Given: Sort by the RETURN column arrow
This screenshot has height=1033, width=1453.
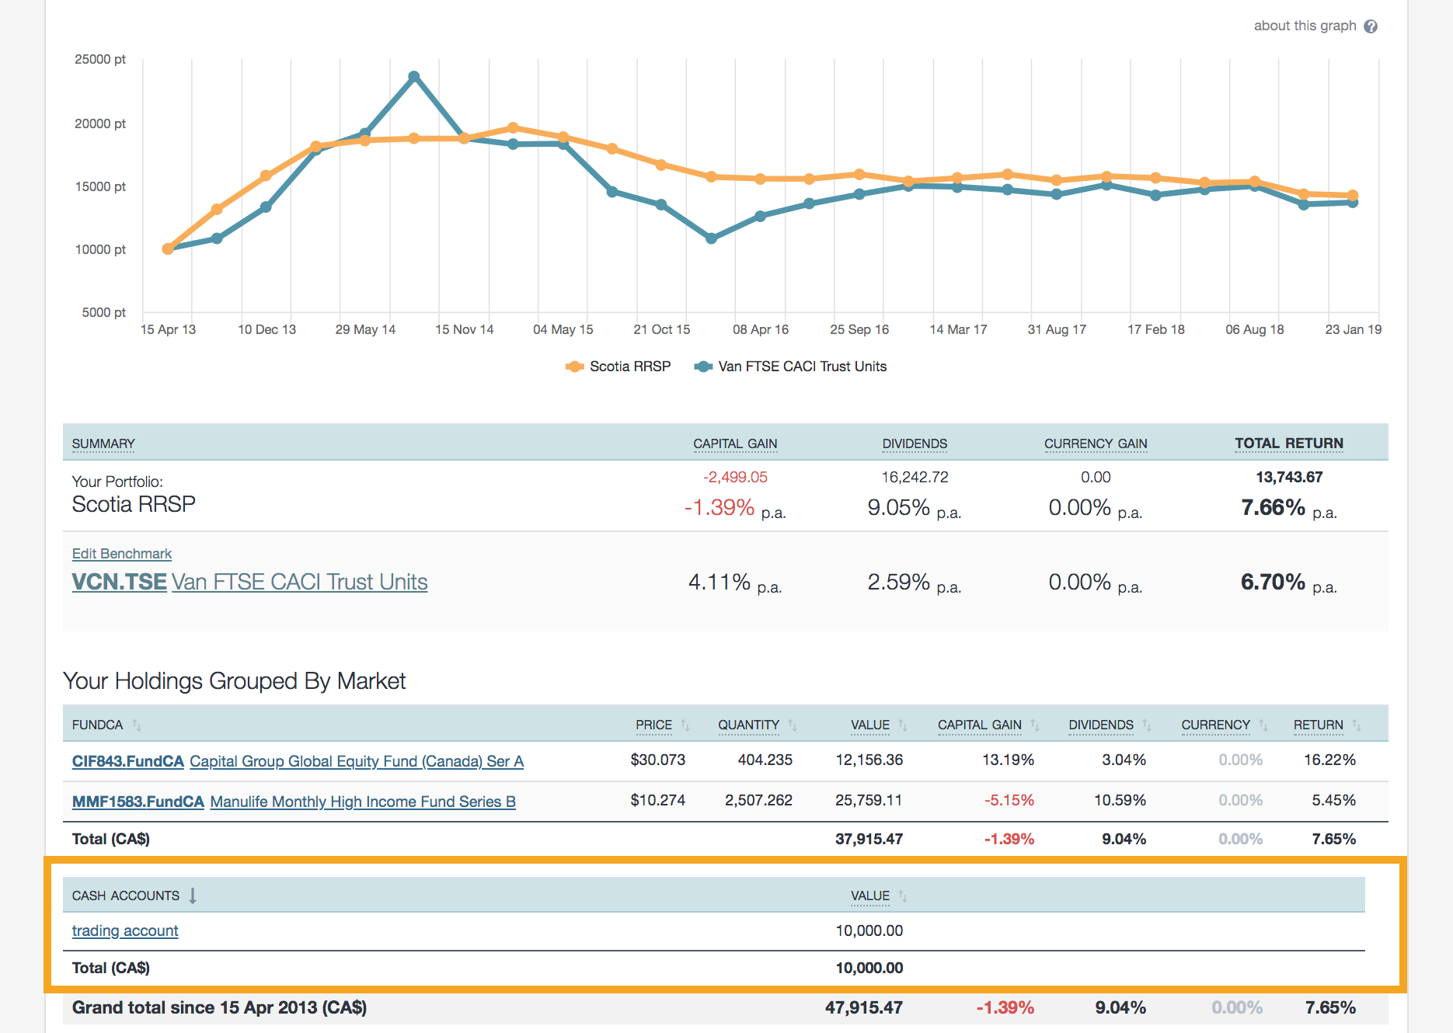Looking at the screenshot, I should click(1356, 724).
